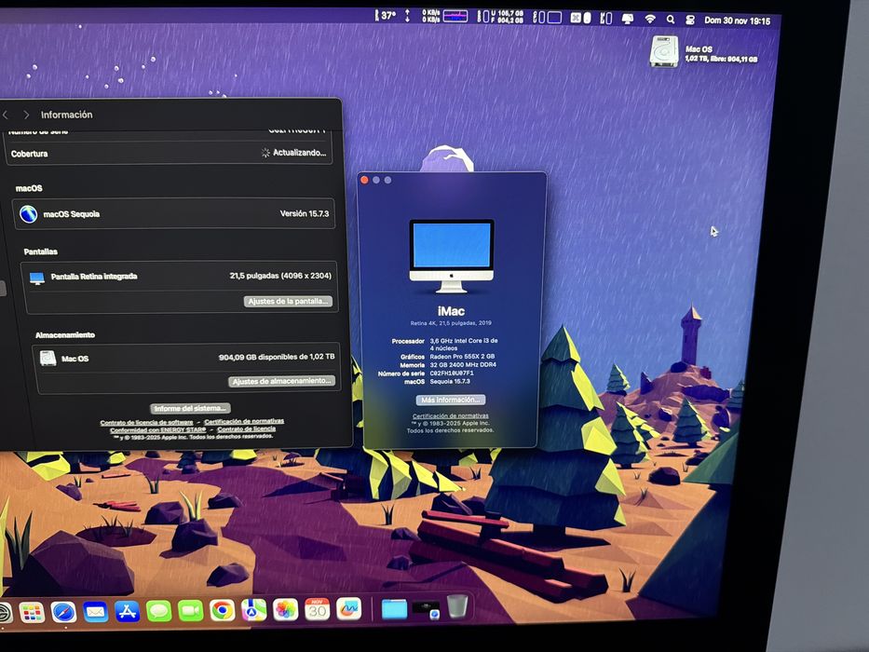Click the 32 GB 2400 MHz DDR4 memory text

(x=463, y=365)
